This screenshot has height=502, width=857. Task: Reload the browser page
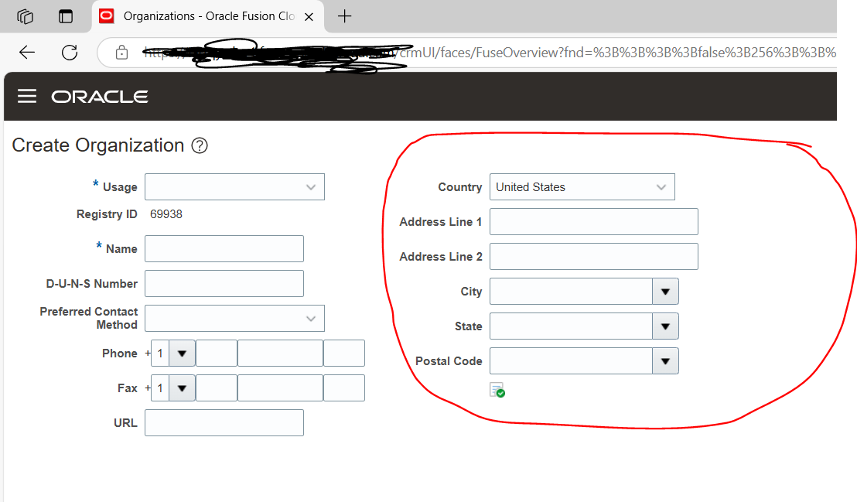point(70,53)
